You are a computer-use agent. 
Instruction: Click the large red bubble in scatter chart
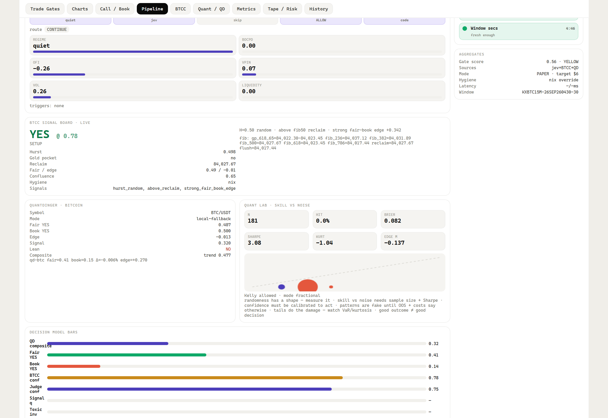(x=307, y=286)
